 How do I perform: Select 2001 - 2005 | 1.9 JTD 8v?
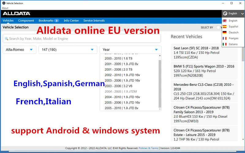click(121, 64)
